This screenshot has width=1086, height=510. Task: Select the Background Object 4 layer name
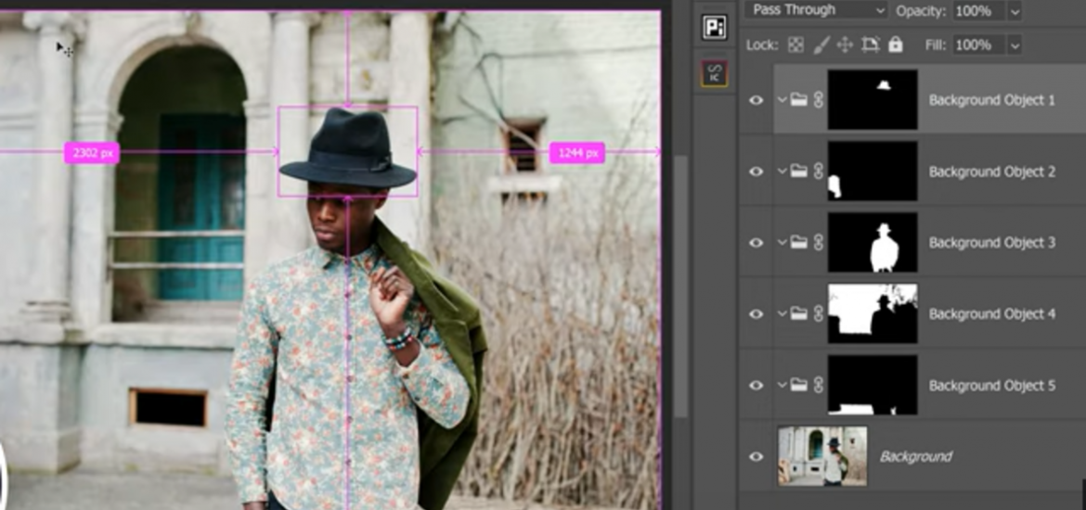[992, 314]
